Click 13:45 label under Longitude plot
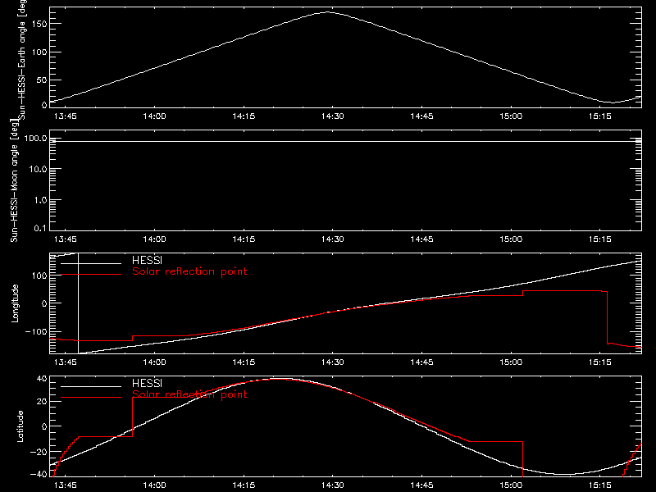The image size is (656, 492). click(x=66, y=362)
